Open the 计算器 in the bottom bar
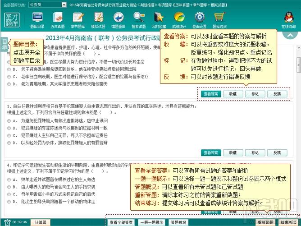 [41, 222]
